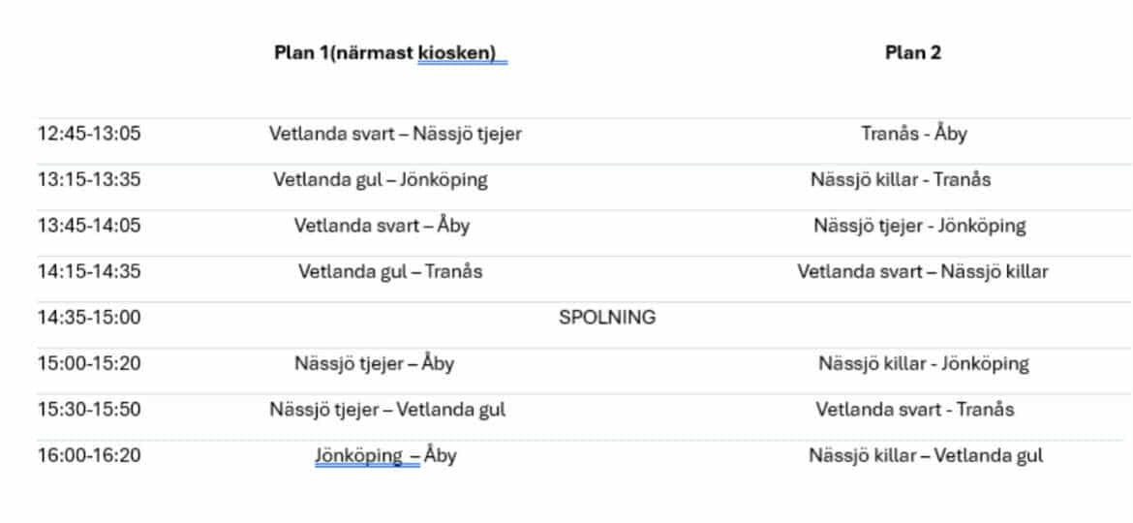1133x523 pixels.
Task: Click the Vetlanda svart – Nässjö tjejer match
Action: pyautogui.click(x=395, y=134)
